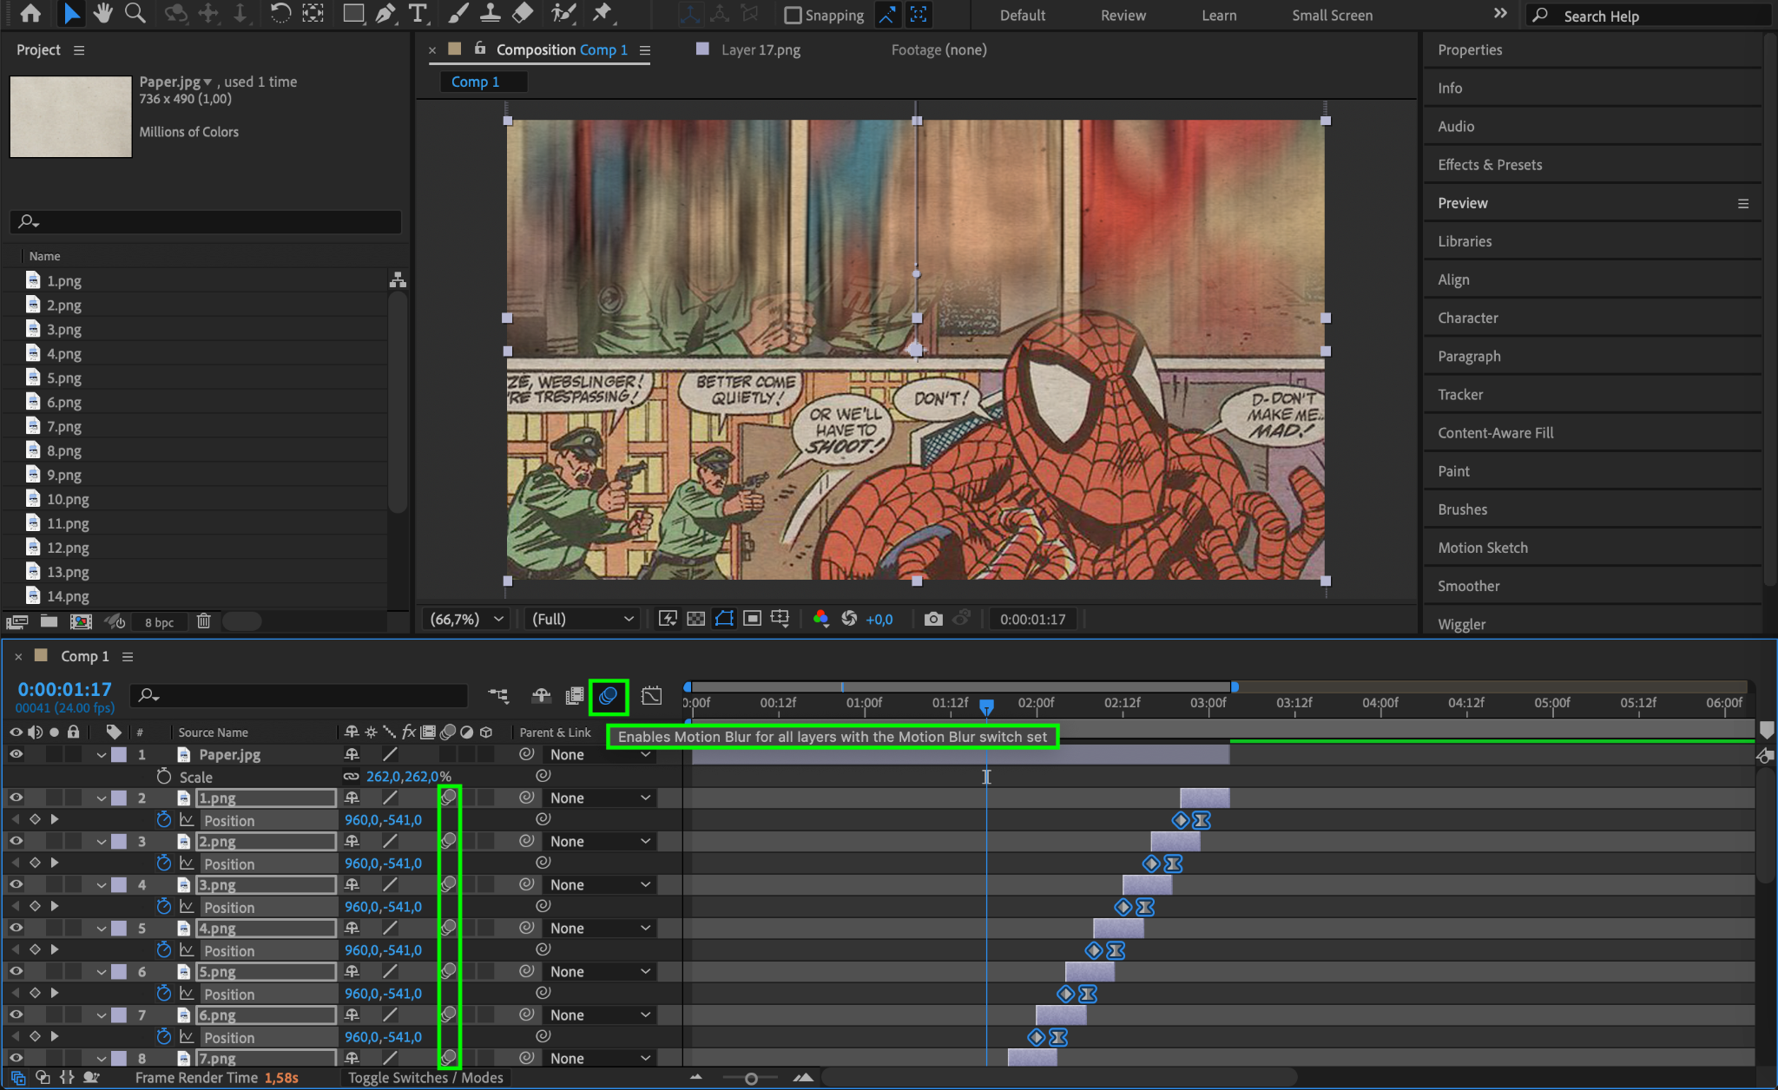Open the magnification (66,7%) dropdown
Screen dimensions: 1778x1090
point(467,619)
